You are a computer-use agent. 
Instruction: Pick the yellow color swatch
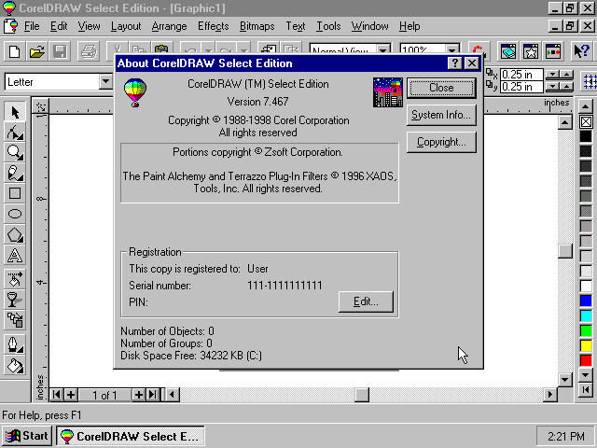point(586,345)
